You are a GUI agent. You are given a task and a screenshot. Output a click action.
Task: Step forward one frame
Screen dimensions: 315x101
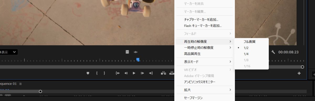(x=142, y=73)
